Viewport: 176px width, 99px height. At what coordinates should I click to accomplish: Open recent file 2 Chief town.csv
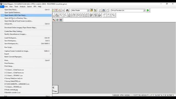coord(26,73)
